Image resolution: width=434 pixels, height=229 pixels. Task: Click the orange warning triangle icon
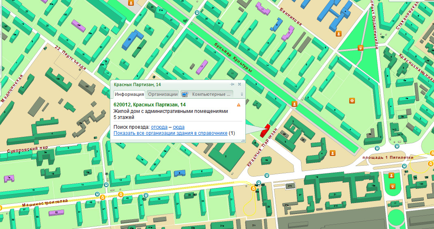click(x=238, y=105)
